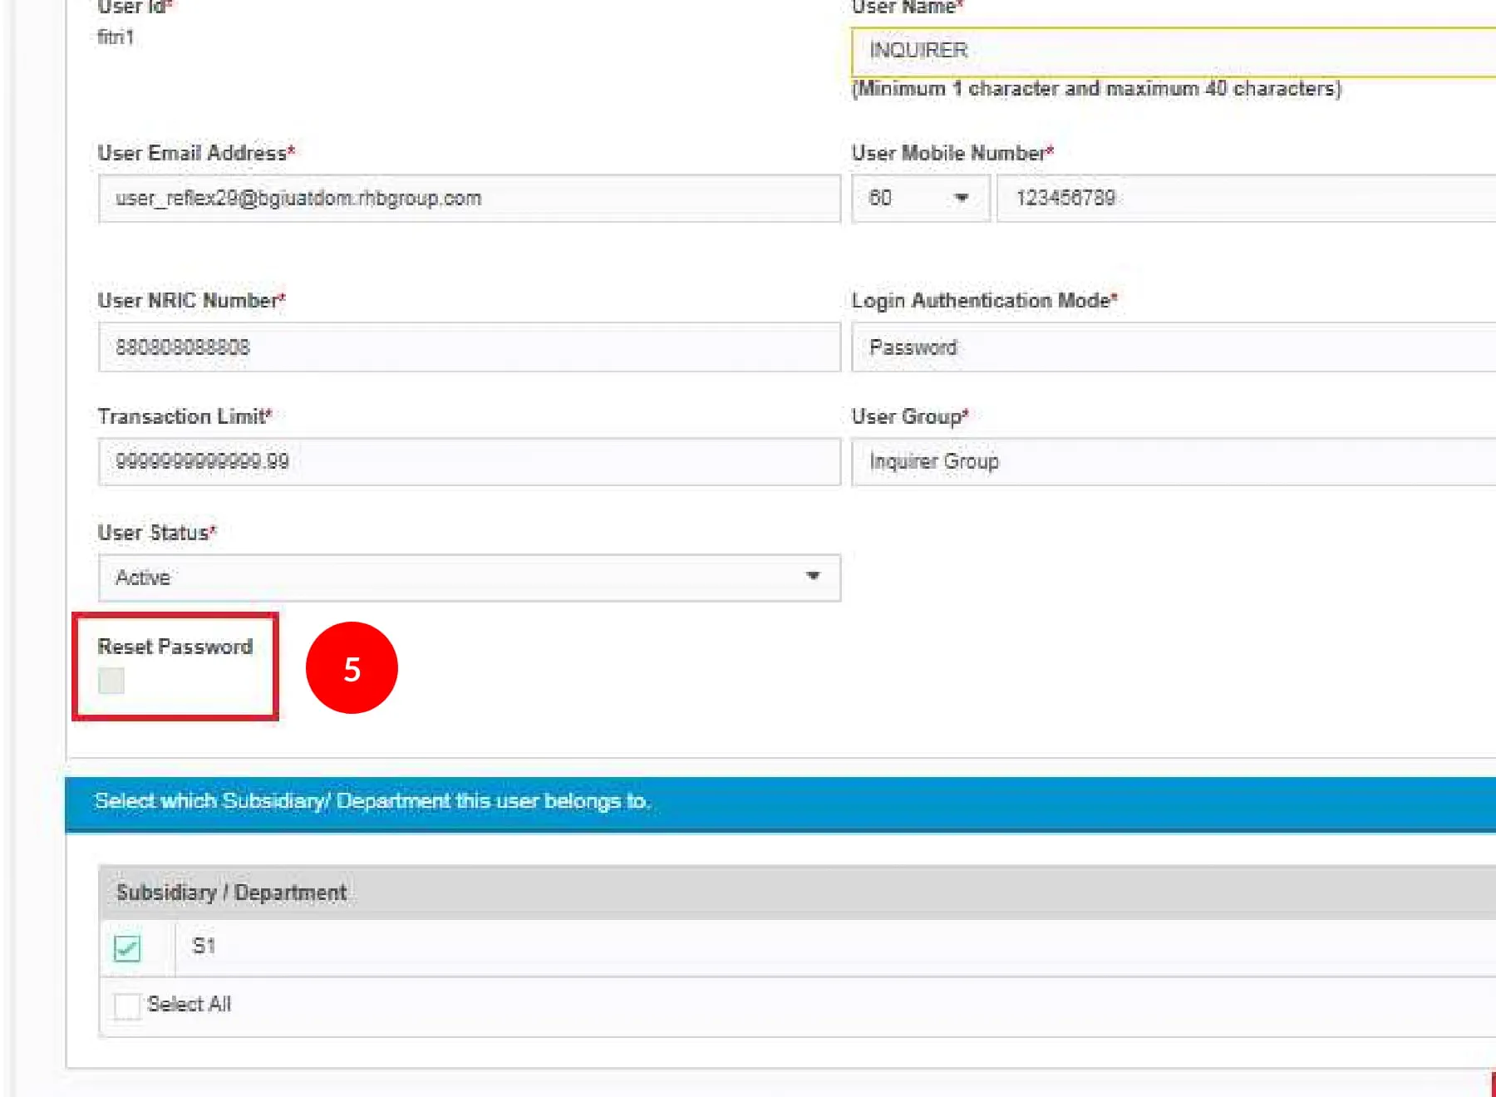Image resolution: width=1496 pixels, height=1097 pixels.
Task: Enable the Select All checkbox
Action: point(127,1006)
